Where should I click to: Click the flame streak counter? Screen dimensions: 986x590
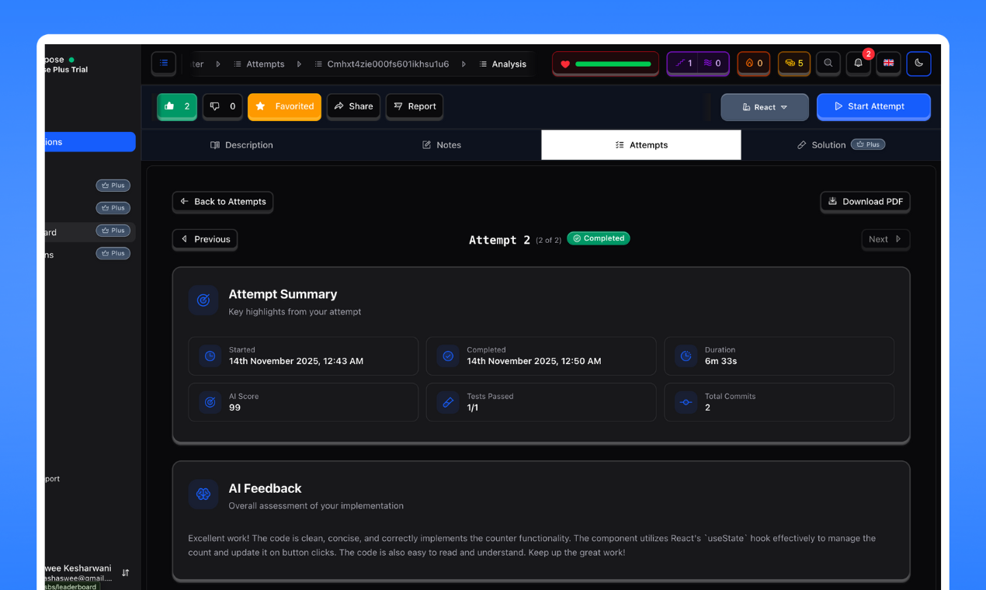click(x=754, y=64)
